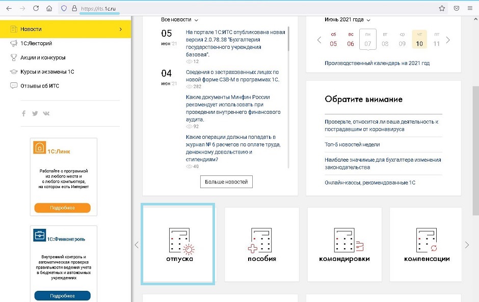Select Tuesday 08 in the calendar

(x=385, y=40)
